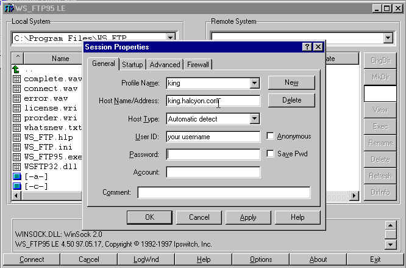
Task: Select the [-c-] drive icon
Action: coord(16,186)
